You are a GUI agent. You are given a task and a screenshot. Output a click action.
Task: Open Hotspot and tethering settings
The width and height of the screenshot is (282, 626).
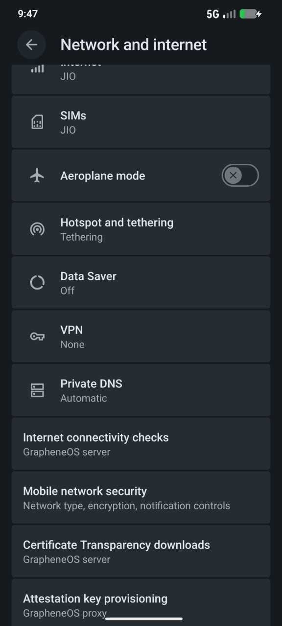(x=141, y=229)
